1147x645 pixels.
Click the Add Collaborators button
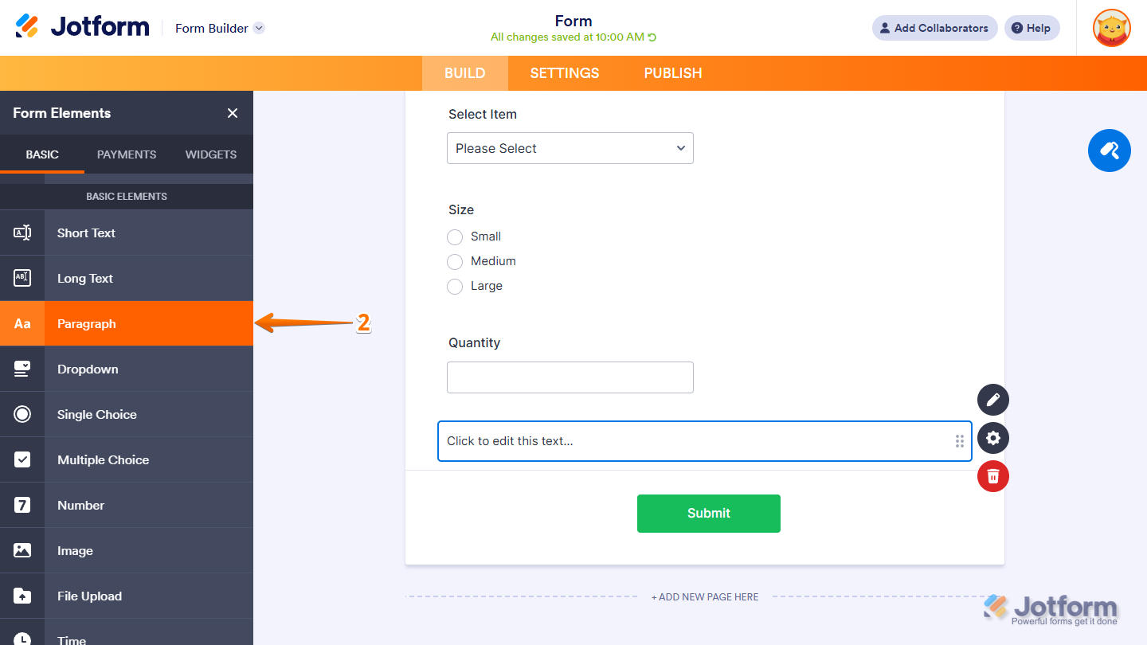pos(934,28)
